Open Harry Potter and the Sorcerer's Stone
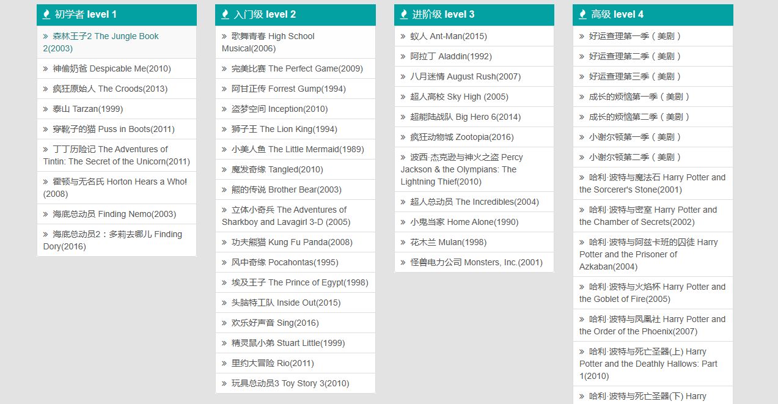Image resolution: width=778 pixels, height=404 pixels. [x=652, y=183]
